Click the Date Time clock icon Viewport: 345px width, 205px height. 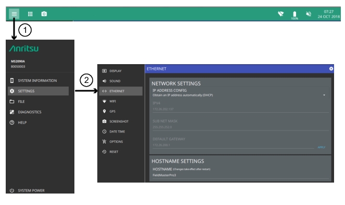point(104,131)
